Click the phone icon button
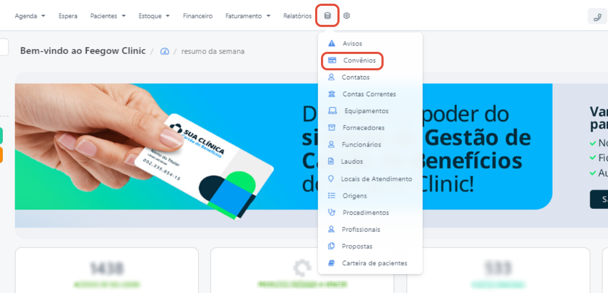Screen dimensions: 608x293 tap(597, 16)
